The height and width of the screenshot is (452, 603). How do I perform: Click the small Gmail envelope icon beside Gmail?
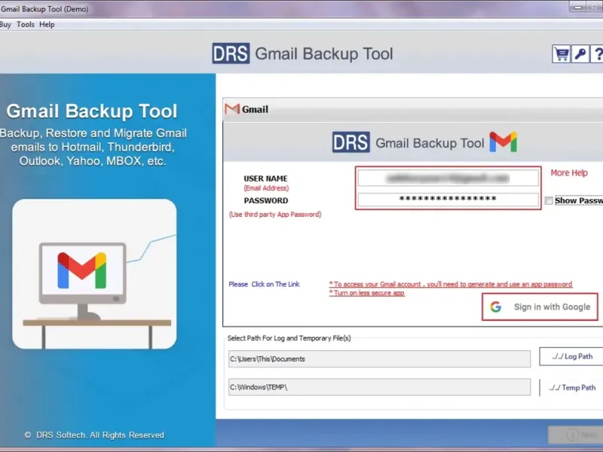[232, 109]
